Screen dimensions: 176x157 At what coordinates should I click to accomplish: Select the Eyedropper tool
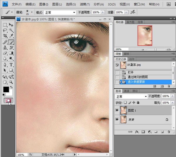tap(11, 36)
